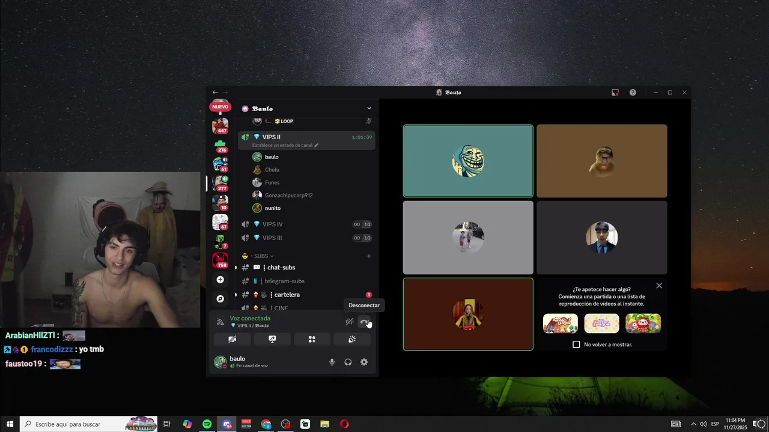
Task: Open the CINE channel
Action: pos(306,308)
